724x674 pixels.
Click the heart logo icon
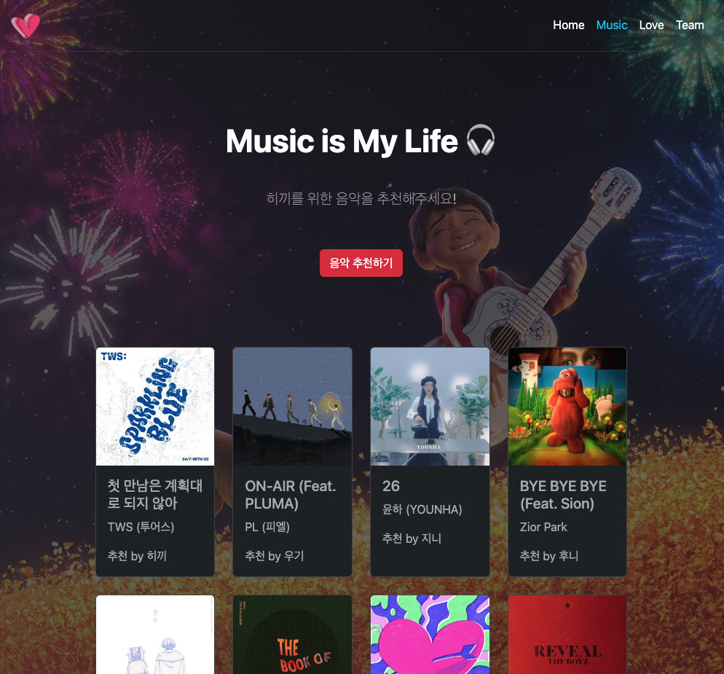click(x=26, y=26)
